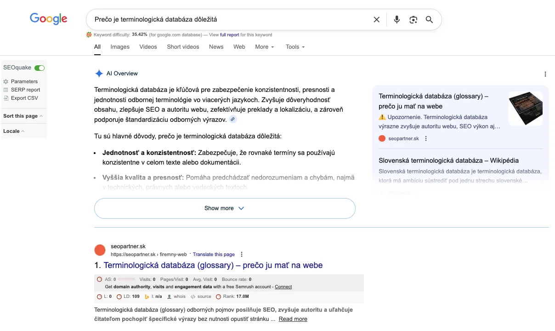Start voice search with microphone icon
The height and width of the screenshot is (331, 555).
[397, 20]
